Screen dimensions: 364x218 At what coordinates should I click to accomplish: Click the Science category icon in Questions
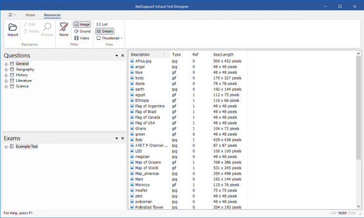pos(12,86)
